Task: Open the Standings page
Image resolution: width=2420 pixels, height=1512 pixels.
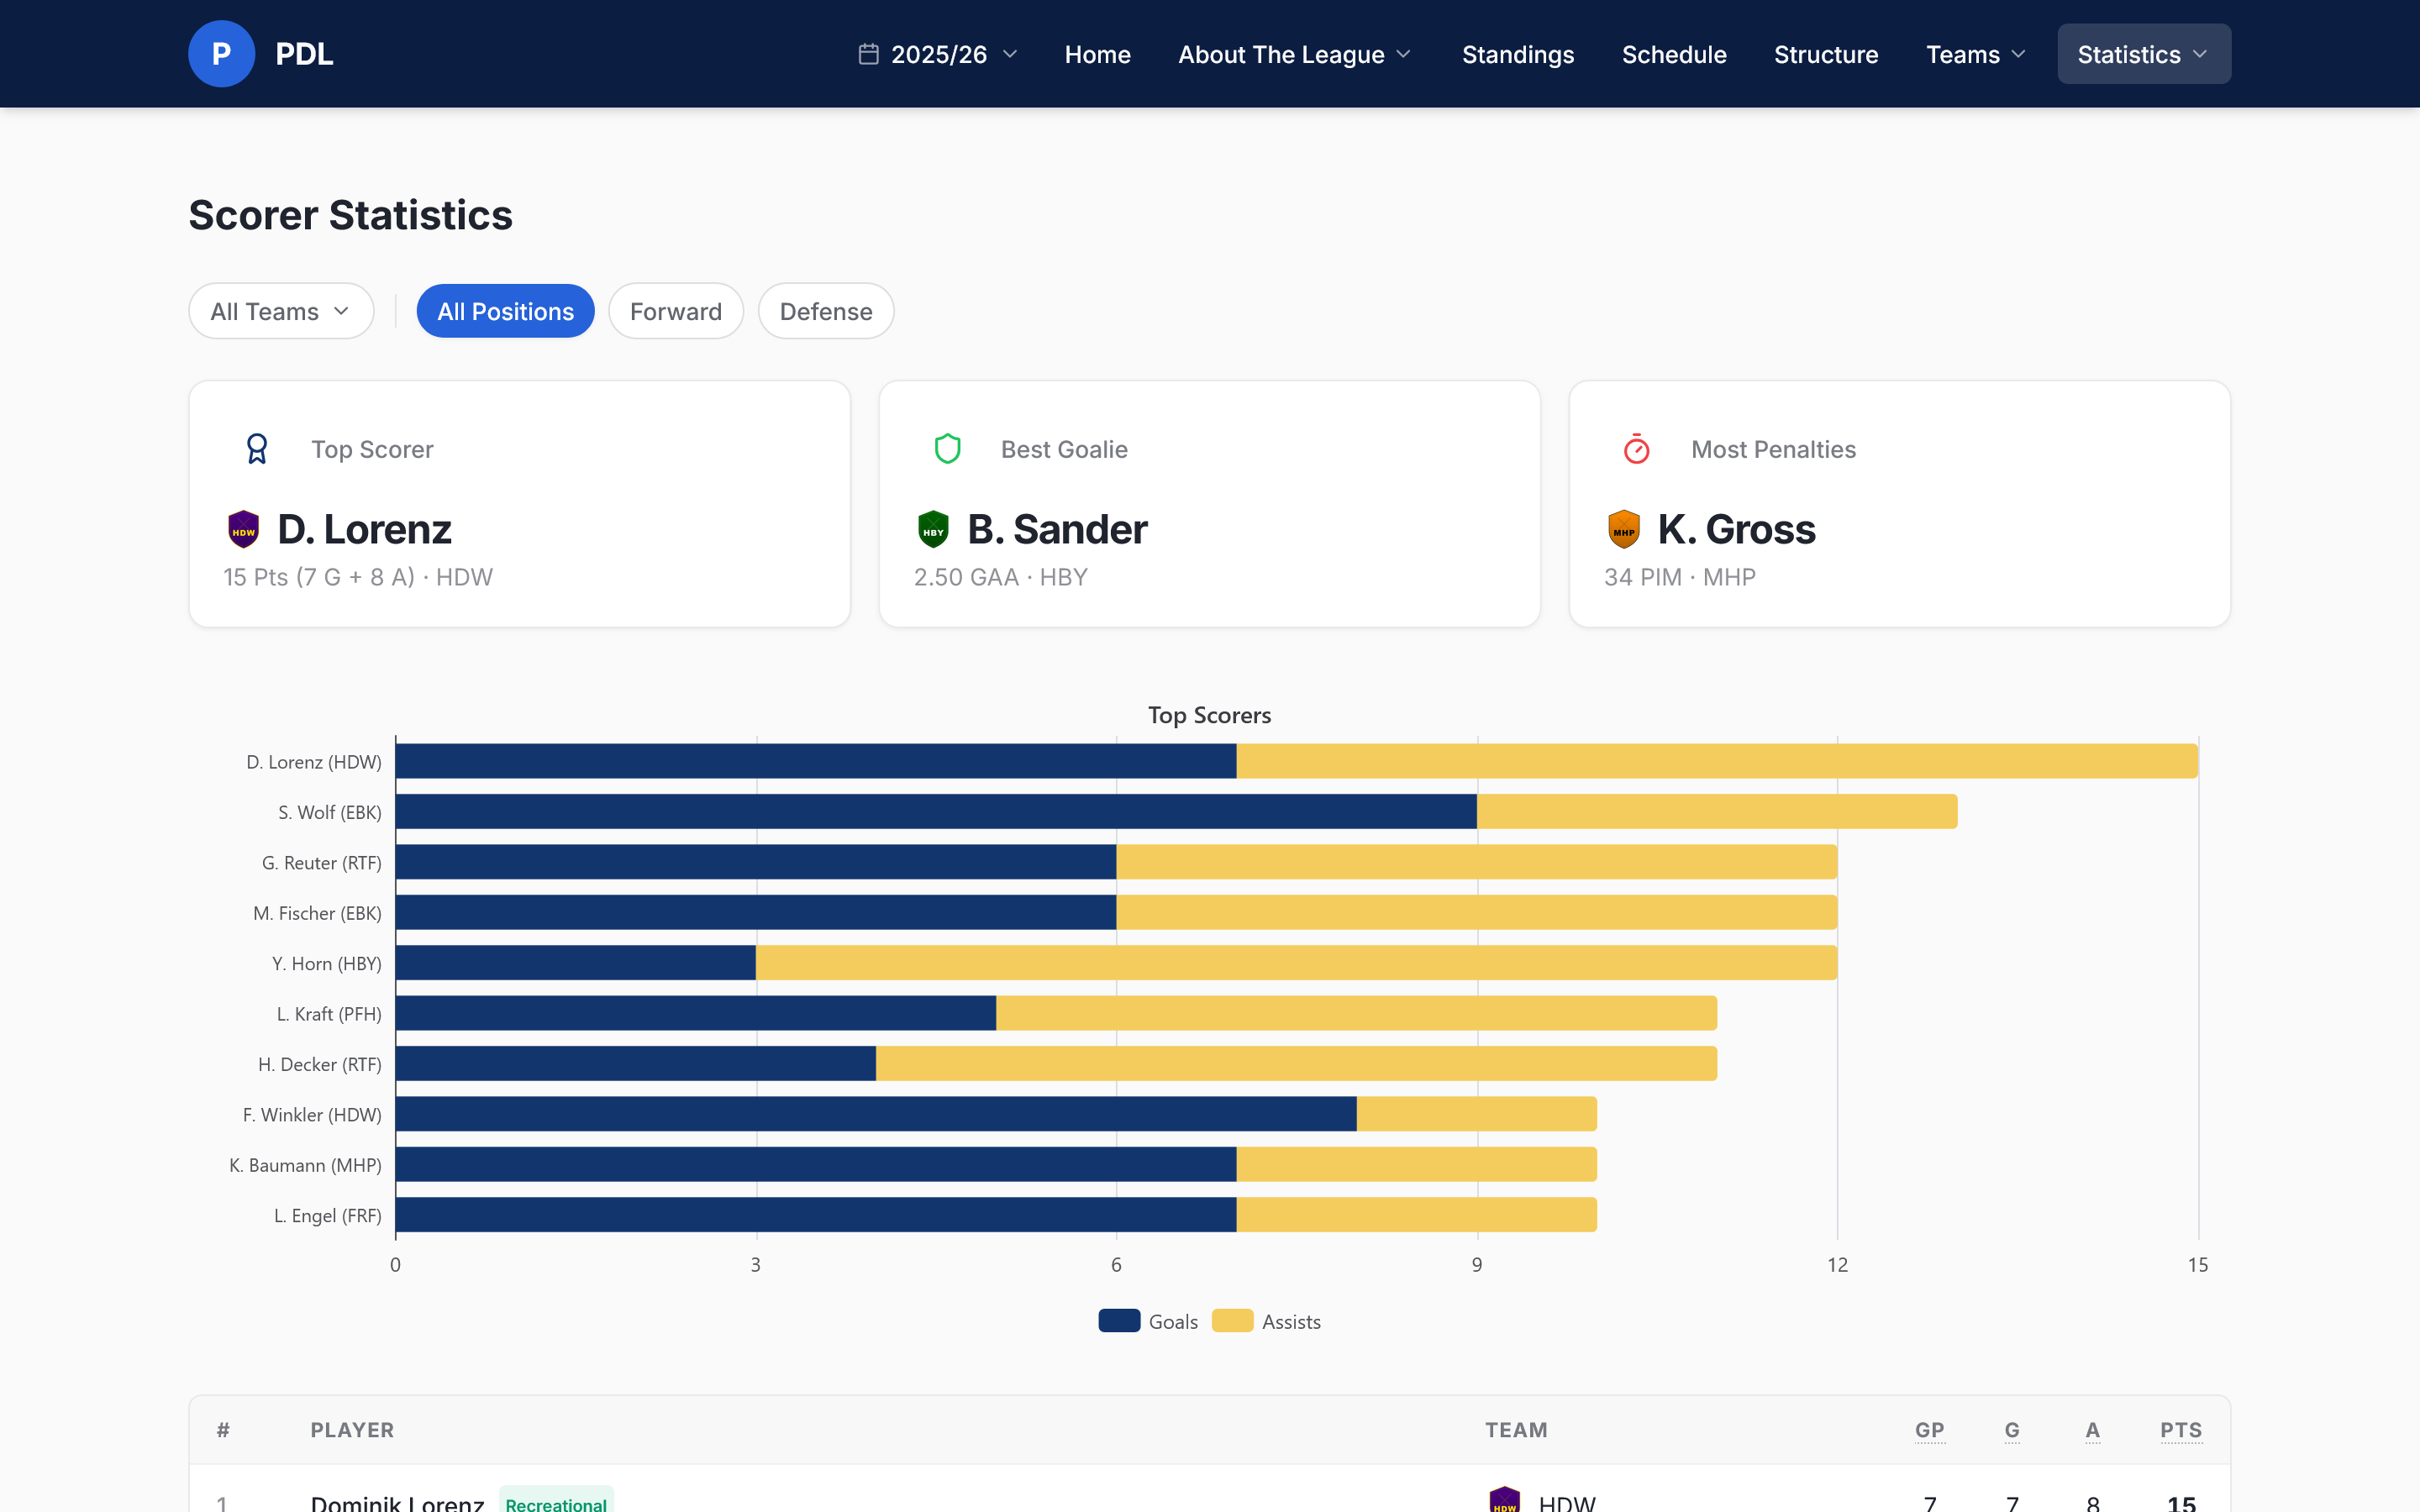Action: tap(1517, 54)
